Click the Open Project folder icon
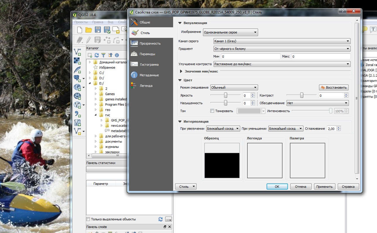The width and height of the screenshot is (377, 233). click(x=88, y=30)
